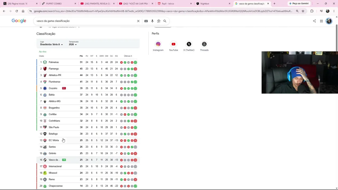
Task: Open the on-screen keyboard input tool
Action: point(146,21)
